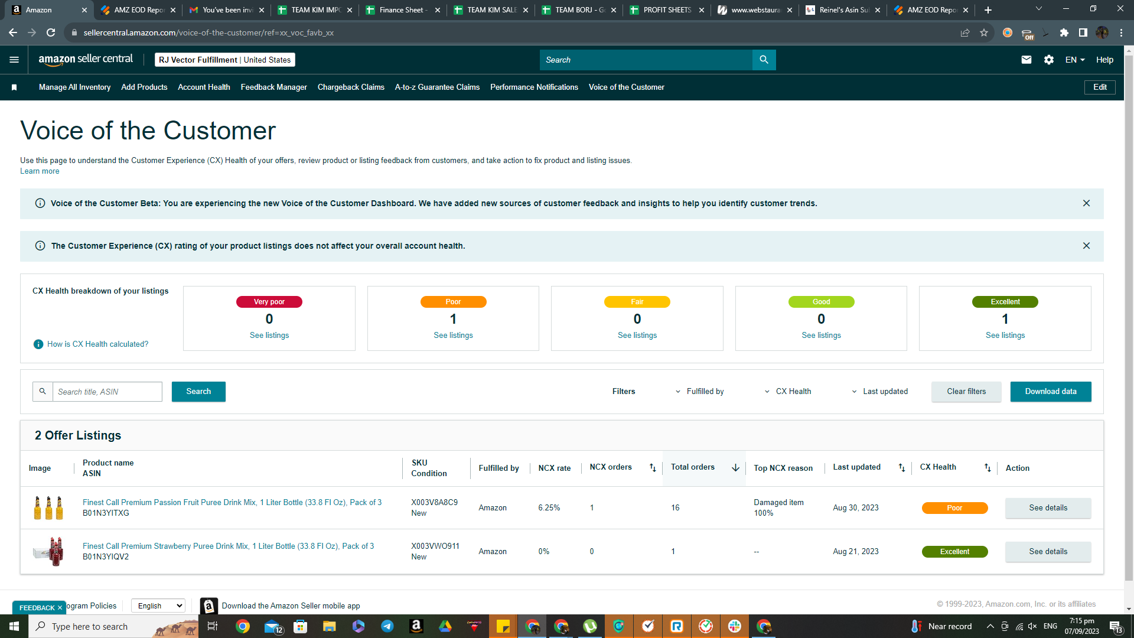Image resolution: width=1134 pixels, height=638 pixels.
Task: Open a new browser tab with plus icon
Action: [x=988, y=10]
